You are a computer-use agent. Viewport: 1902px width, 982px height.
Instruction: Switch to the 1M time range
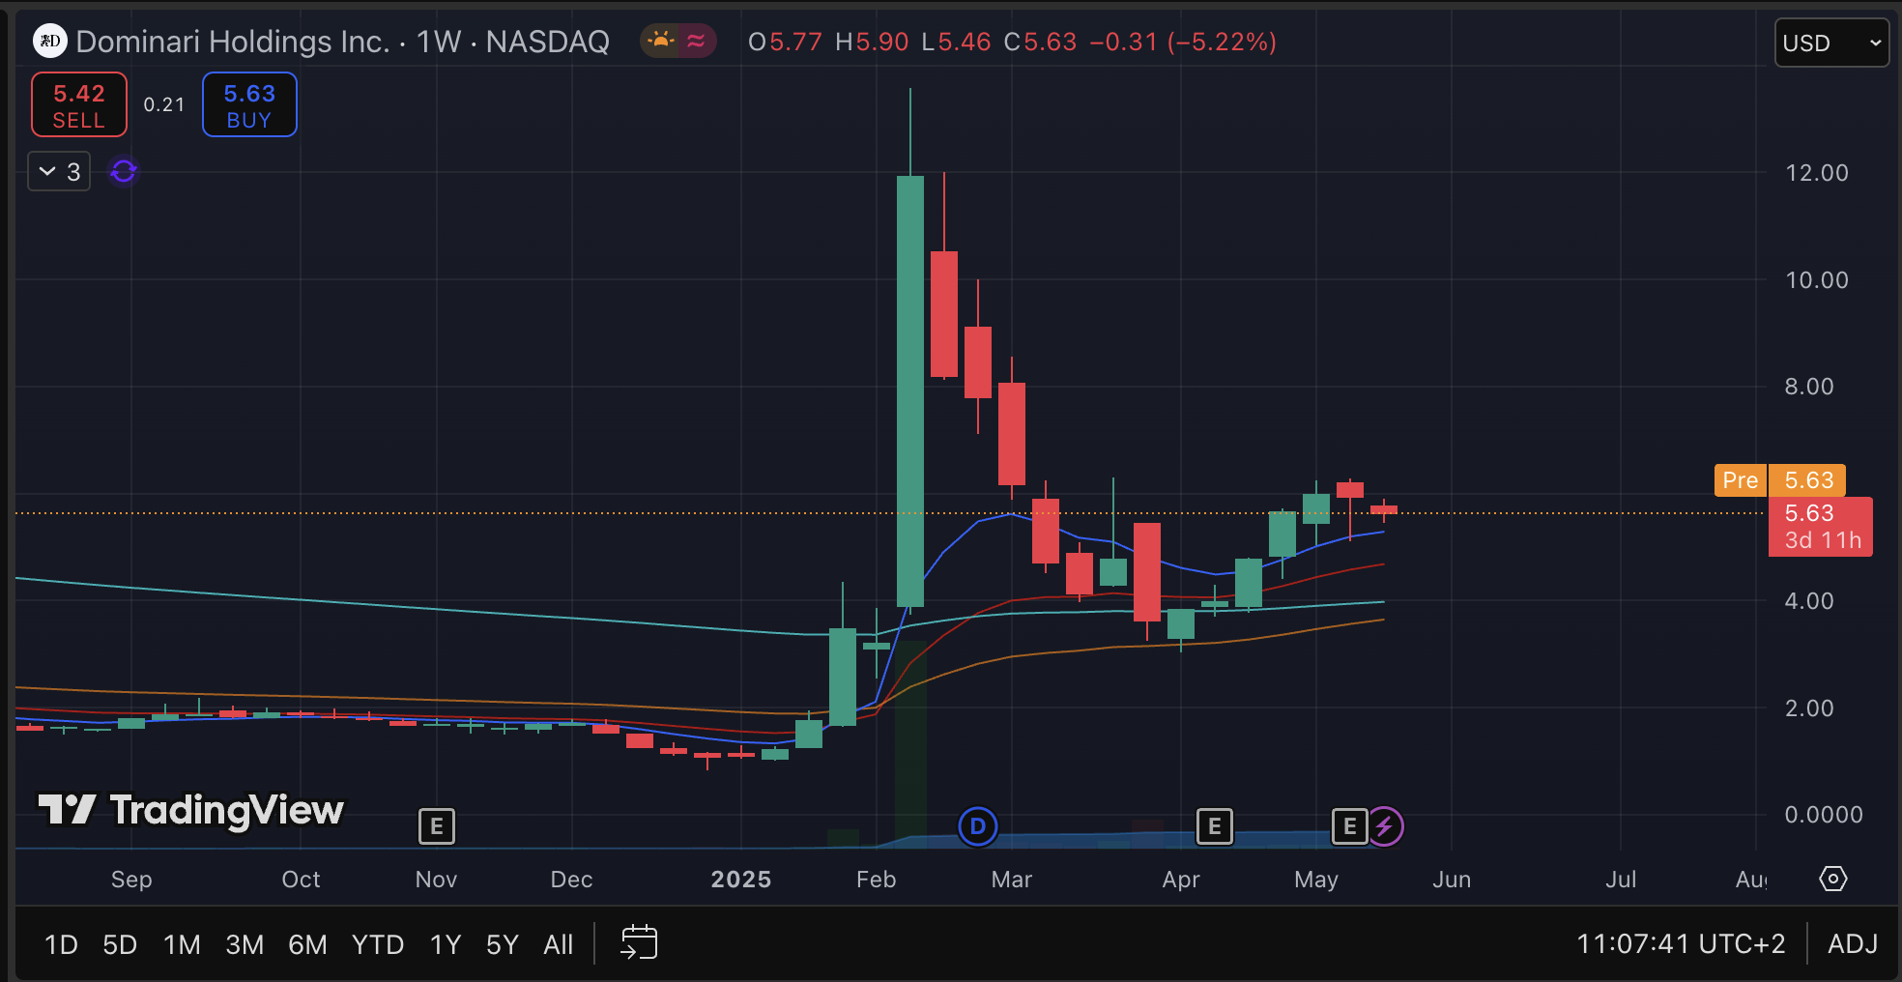tap(182, 944)
